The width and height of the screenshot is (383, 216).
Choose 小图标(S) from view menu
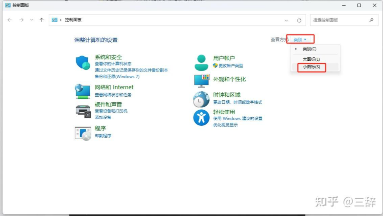[x=311, y=67]
